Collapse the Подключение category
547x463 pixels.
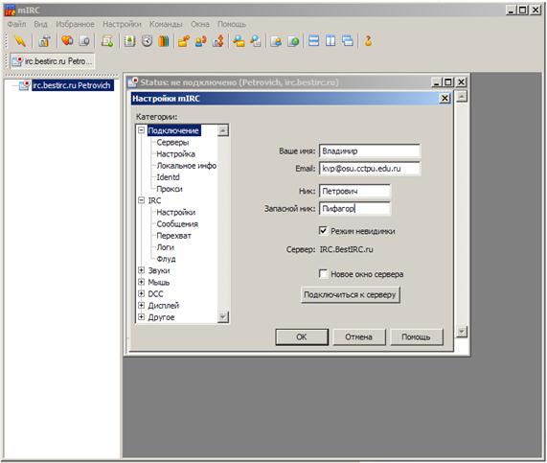[x=141, y=130]
